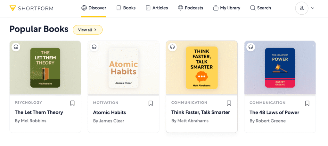Bookmark Think Faster, Talk Smarter
Viewport: 328px width, 146px height.
(229, 103)
